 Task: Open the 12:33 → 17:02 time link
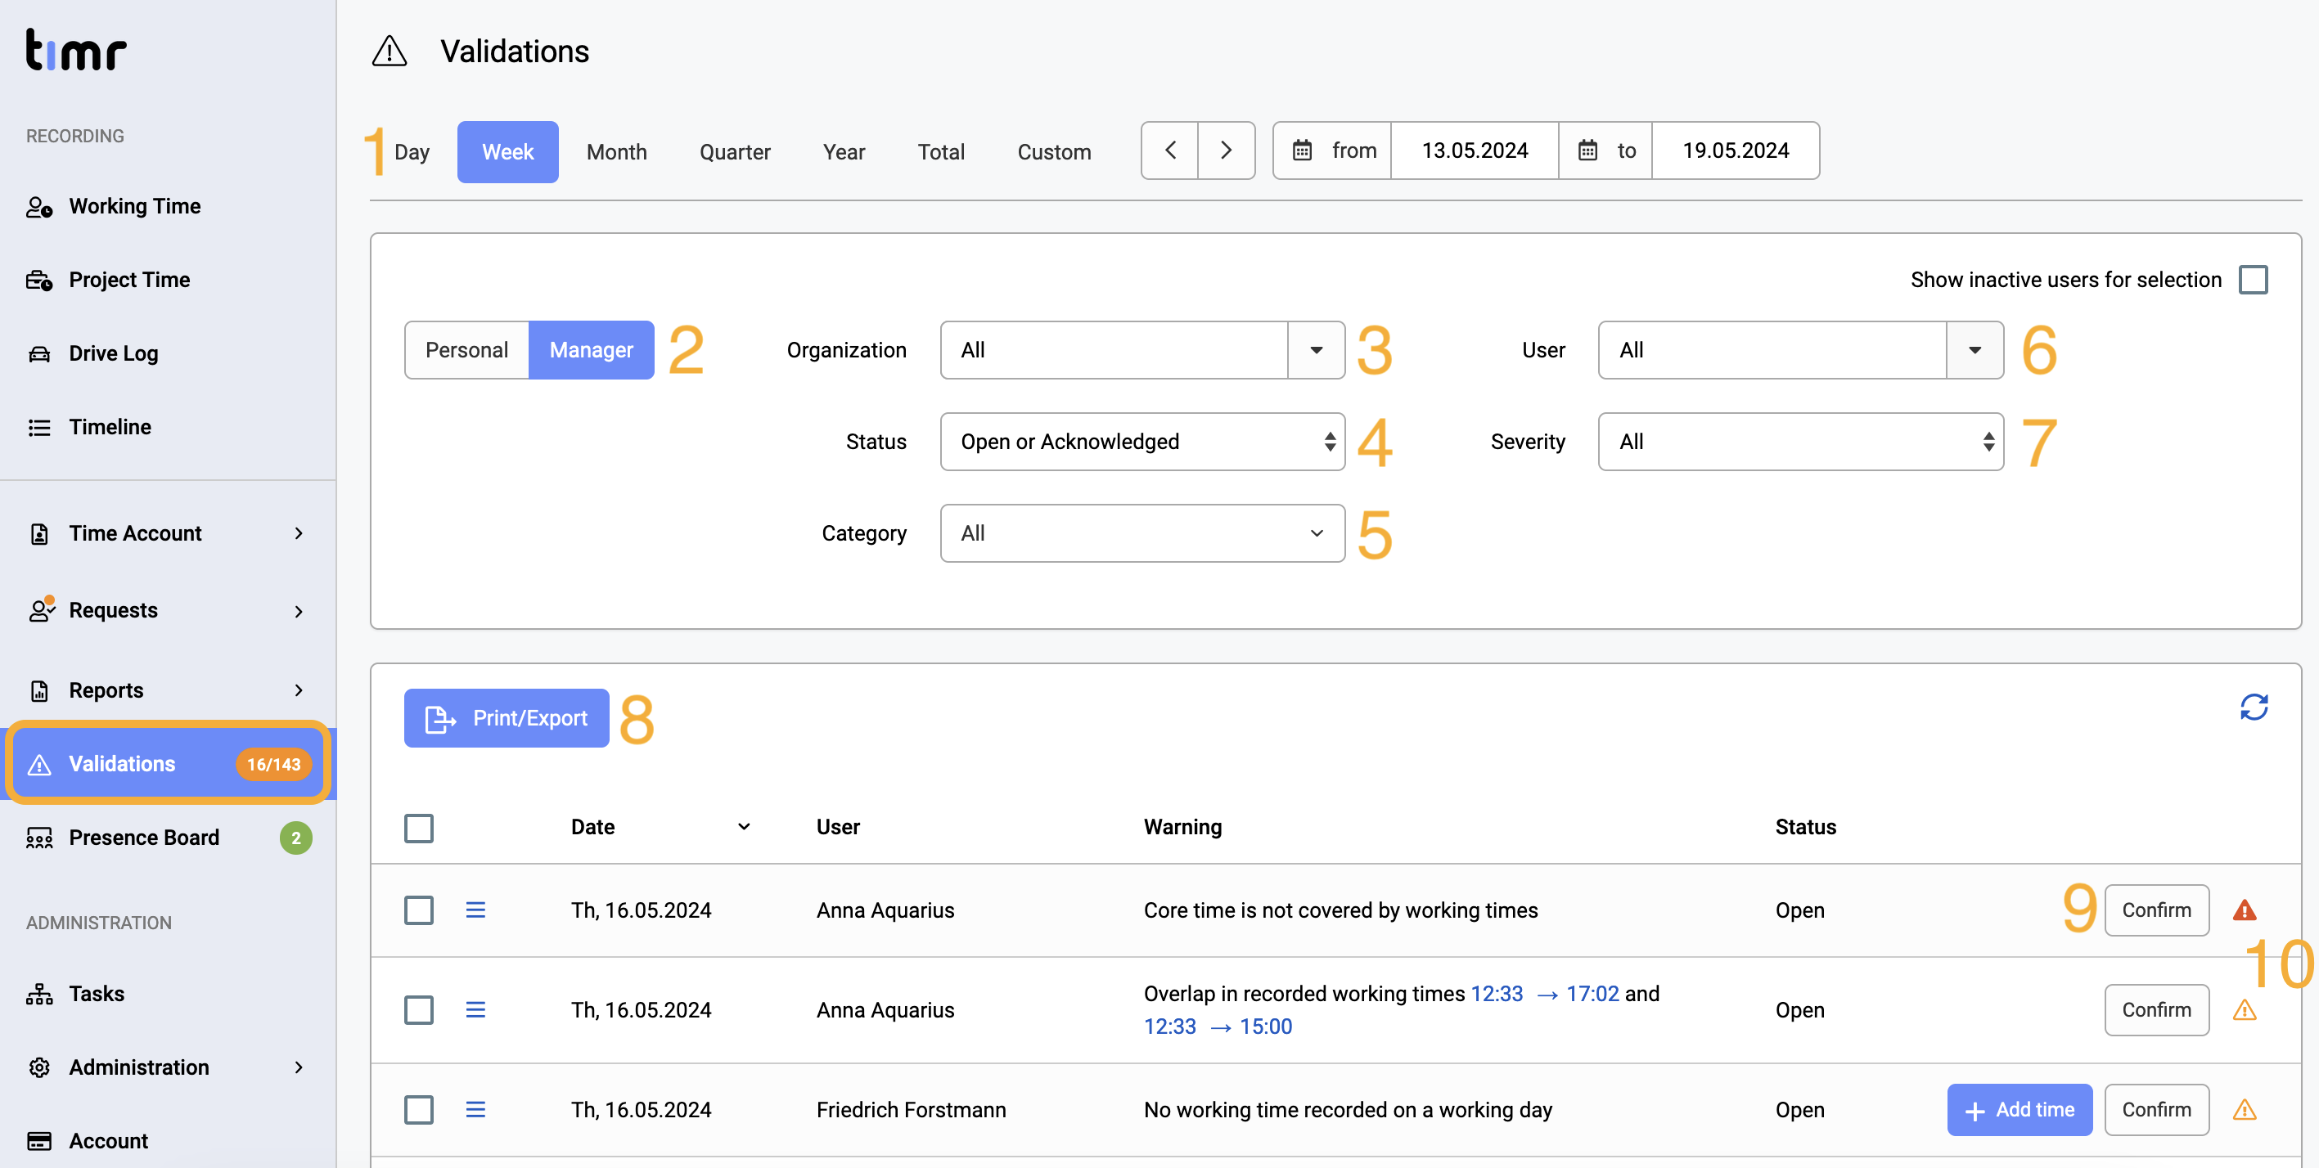[1544, 994]
